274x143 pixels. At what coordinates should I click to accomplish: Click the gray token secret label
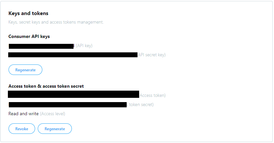coord(140,104)
